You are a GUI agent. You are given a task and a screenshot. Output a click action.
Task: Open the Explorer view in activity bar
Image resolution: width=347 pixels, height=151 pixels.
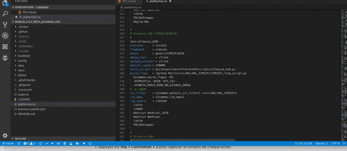click(5, 3)
